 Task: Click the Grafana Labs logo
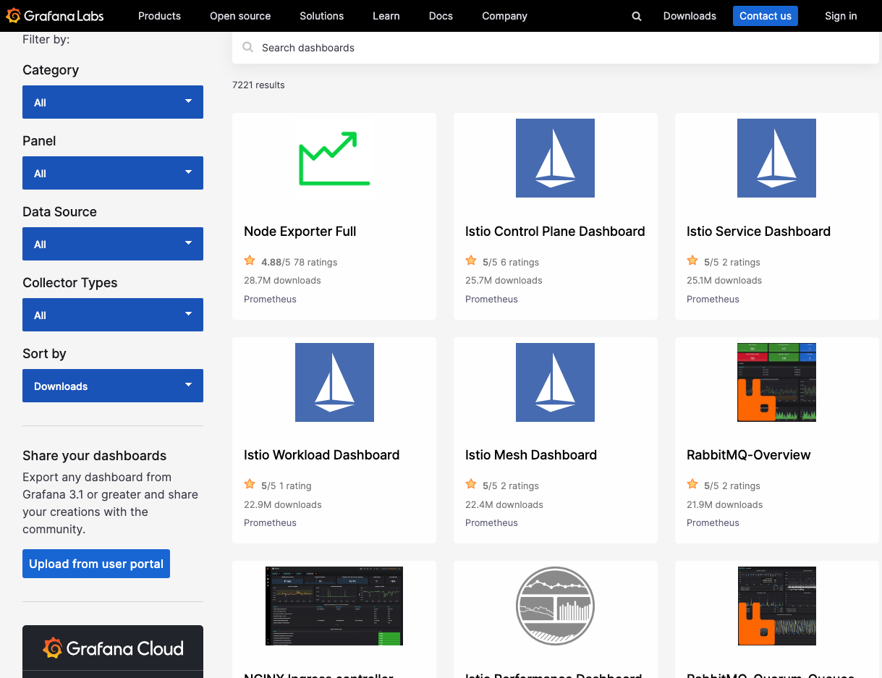(55, 16)
